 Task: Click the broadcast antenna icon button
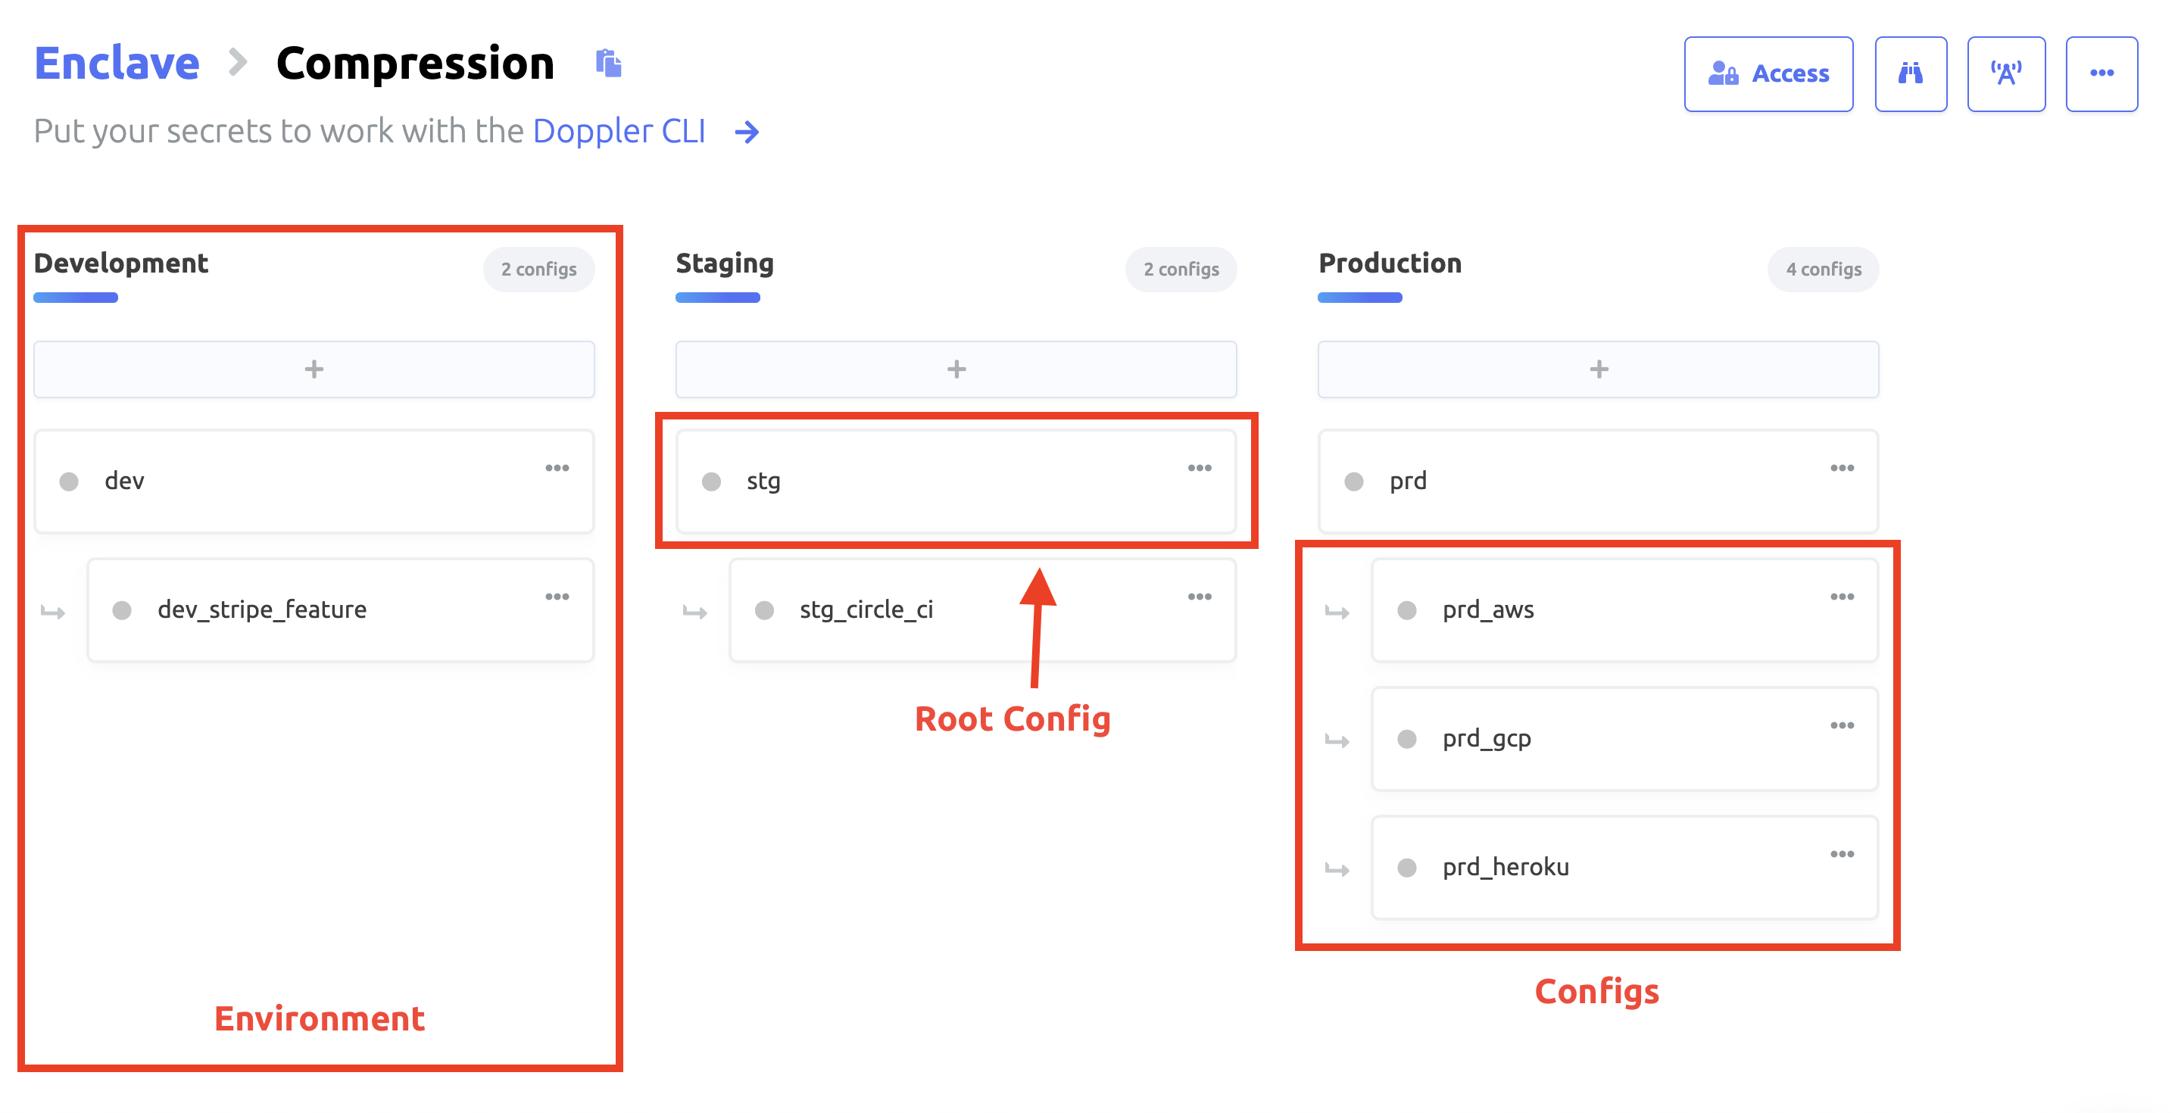click(2005, 73)
